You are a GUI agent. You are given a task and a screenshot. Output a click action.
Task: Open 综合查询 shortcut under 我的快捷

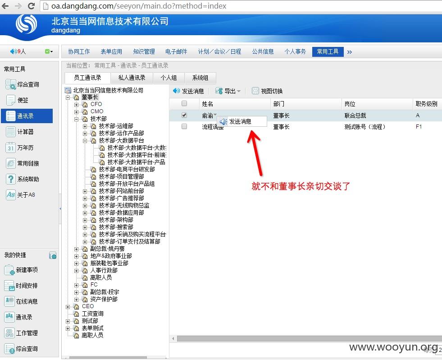22,349
